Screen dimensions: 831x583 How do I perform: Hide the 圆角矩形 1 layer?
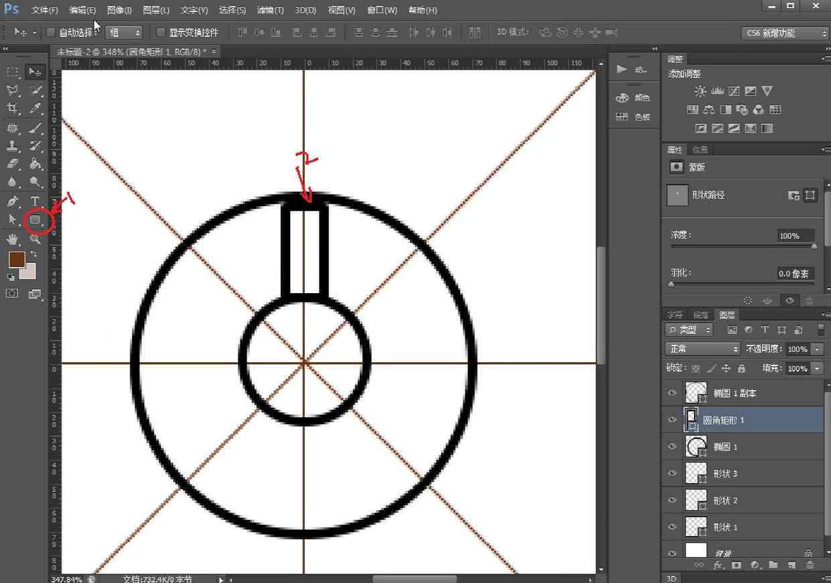(672, 420)
